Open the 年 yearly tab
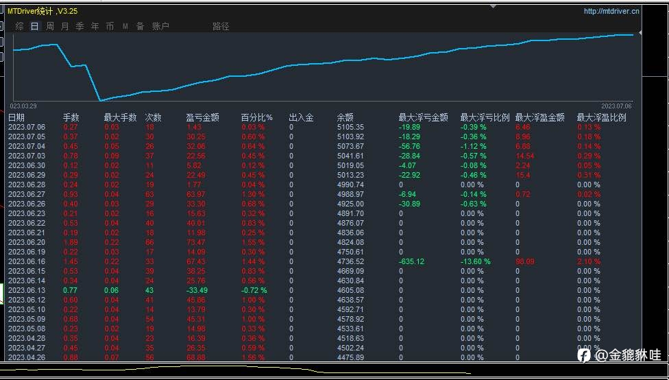The height and width of the screenshot is (380, 669). point(95,27)
